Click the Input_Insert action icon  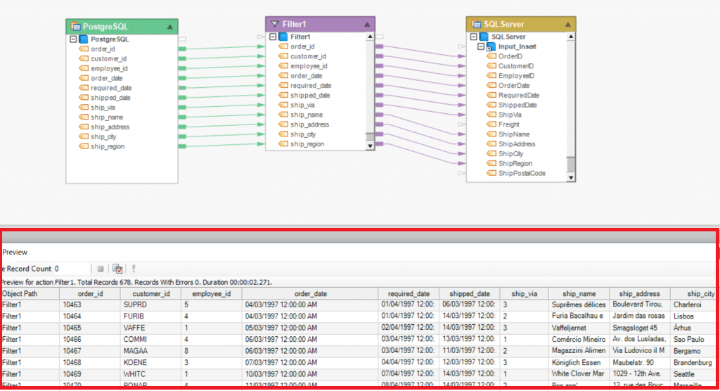click(x=492, y=46)
